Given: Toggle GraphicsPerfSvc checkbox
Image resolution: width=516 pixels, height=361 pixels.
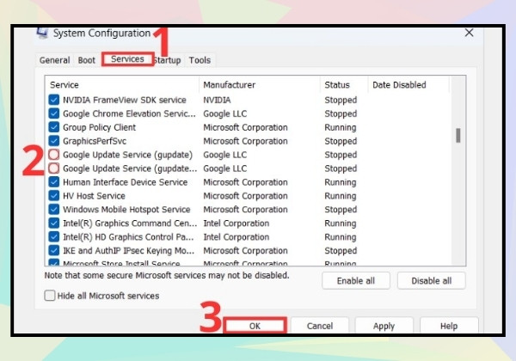Looking at the screenshot, I should (53, 141).
